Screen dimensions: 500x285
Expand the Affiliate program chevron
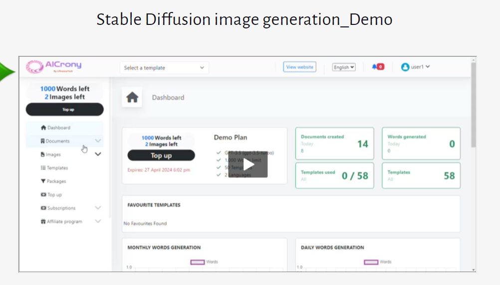(x=98, y=221)
